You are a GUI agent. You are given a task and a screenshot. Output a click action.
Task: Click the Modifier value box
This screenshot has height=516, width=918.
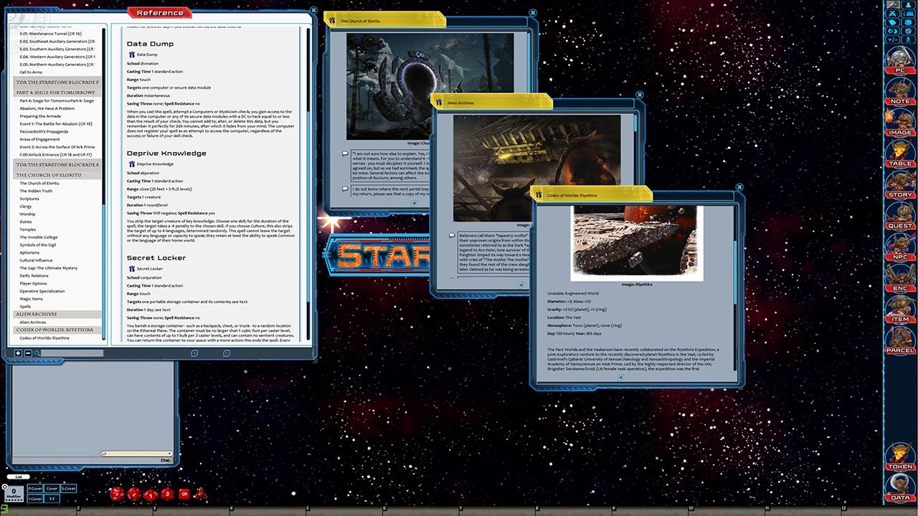point(13,493)
